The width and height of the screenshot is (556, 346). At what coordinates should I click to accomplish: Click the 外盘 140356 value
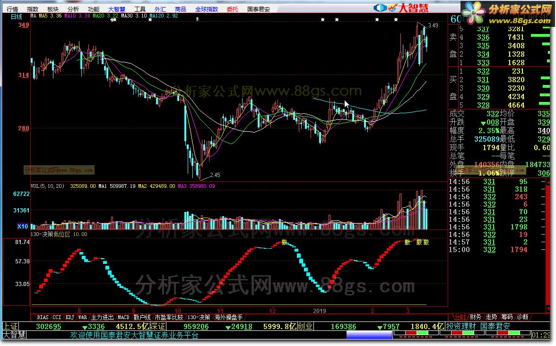[x=486, y=165]
